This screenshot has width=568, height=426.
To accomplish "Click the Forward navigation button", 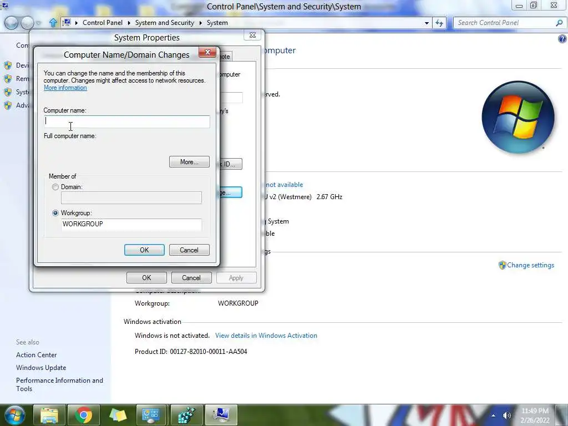I will (x=28, y=23).
